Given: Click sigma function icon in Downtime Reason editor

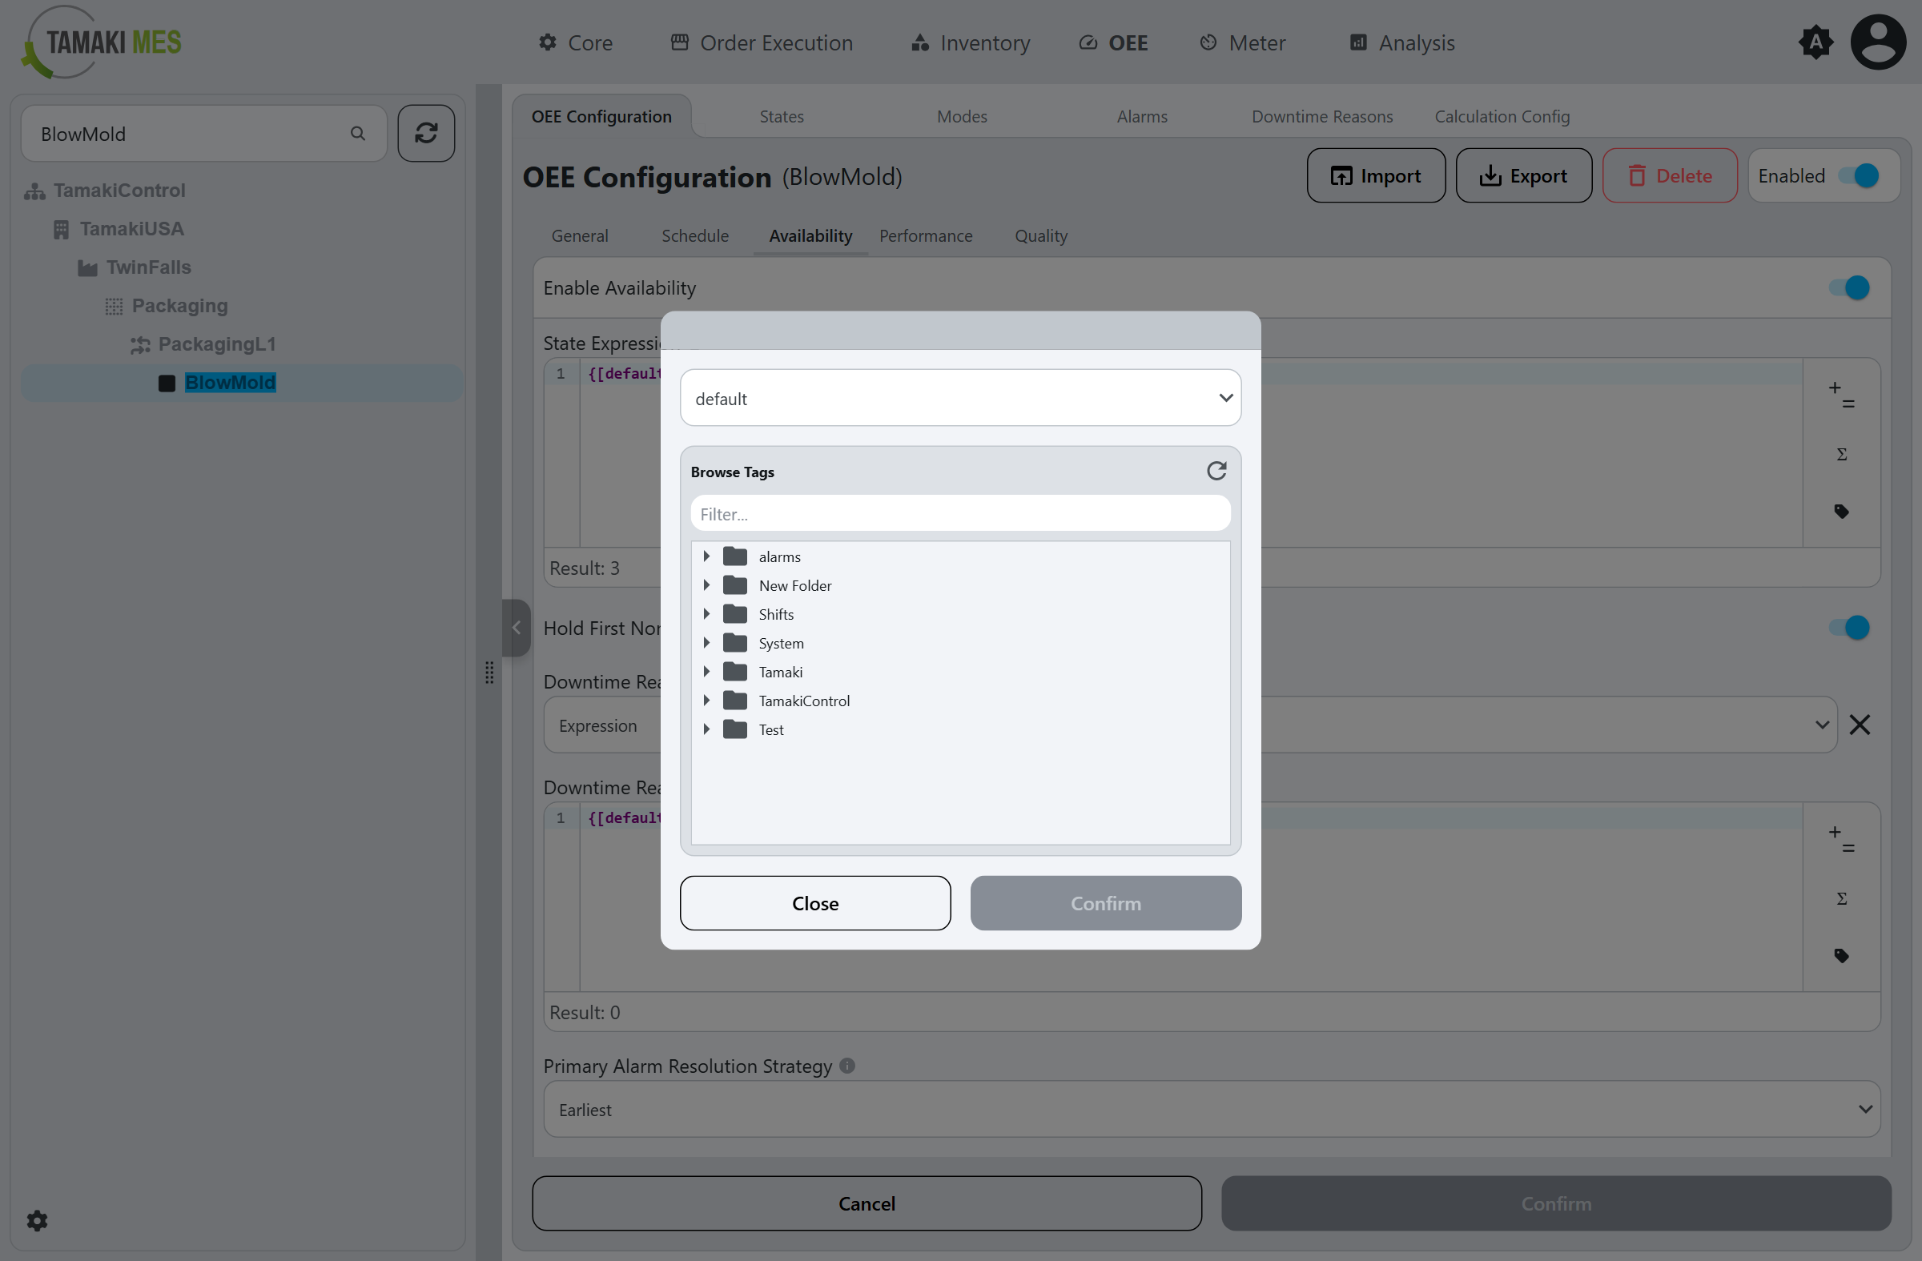Looking at the screenshot, I should [x=1842, y=898].
